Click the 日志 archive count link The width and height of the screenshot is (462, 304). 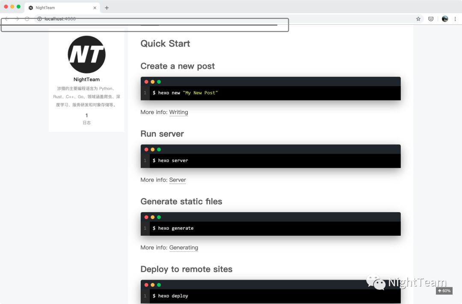click(86, 123)
